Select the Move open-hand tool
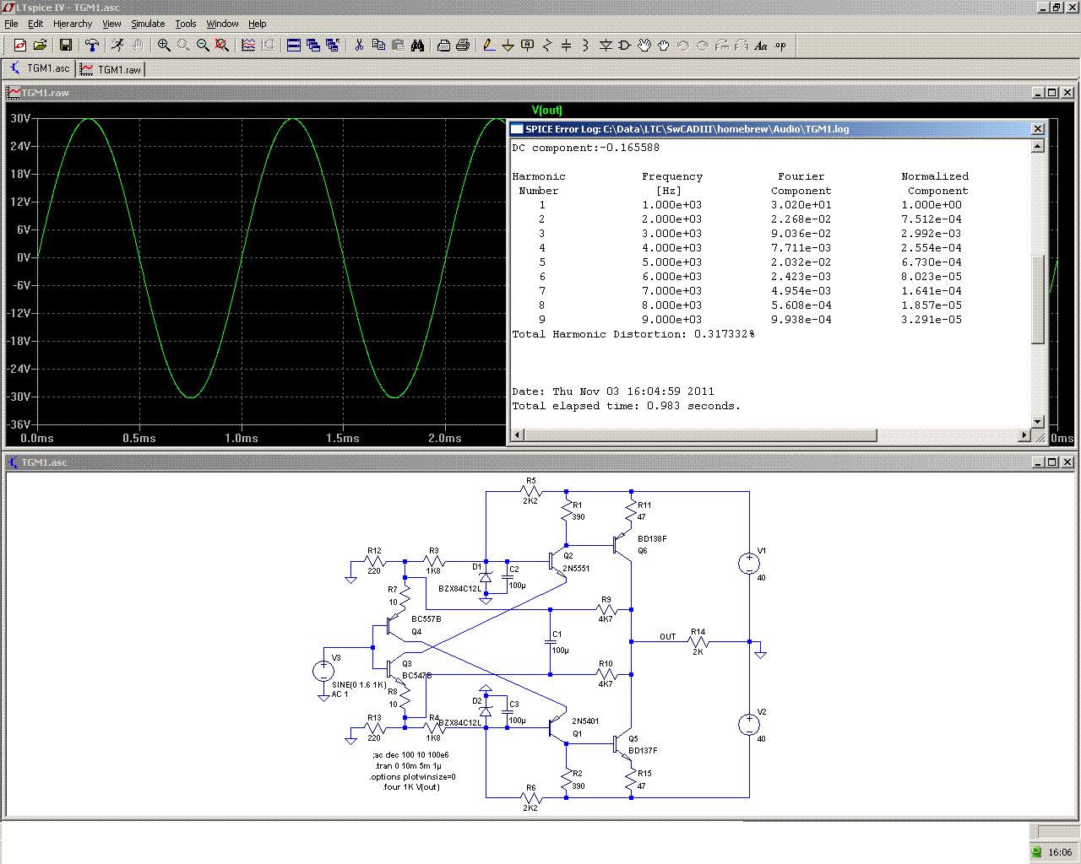The height and width of the screenshot is (864, 1081). (644, 46)
